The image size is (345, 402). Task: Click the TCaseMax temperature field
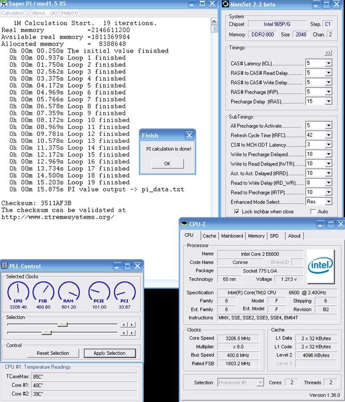[x=84, y=377]
